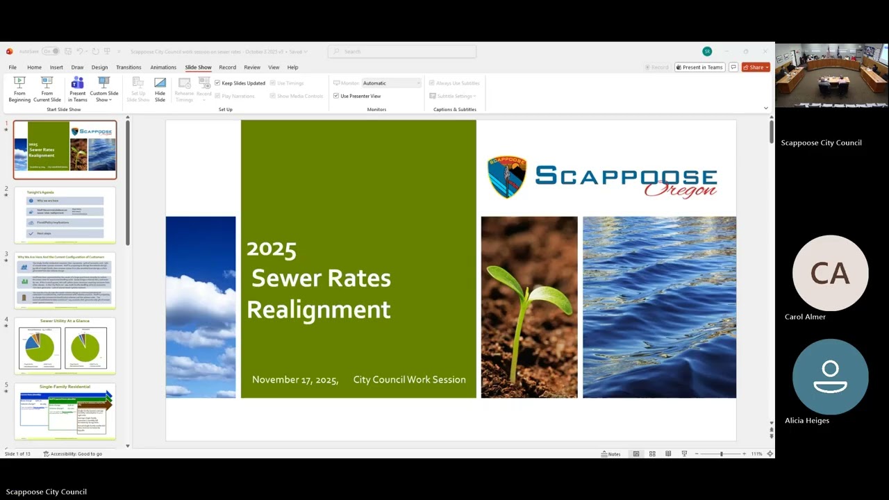Click the zoom in plus button

click(x=745, y=453)
